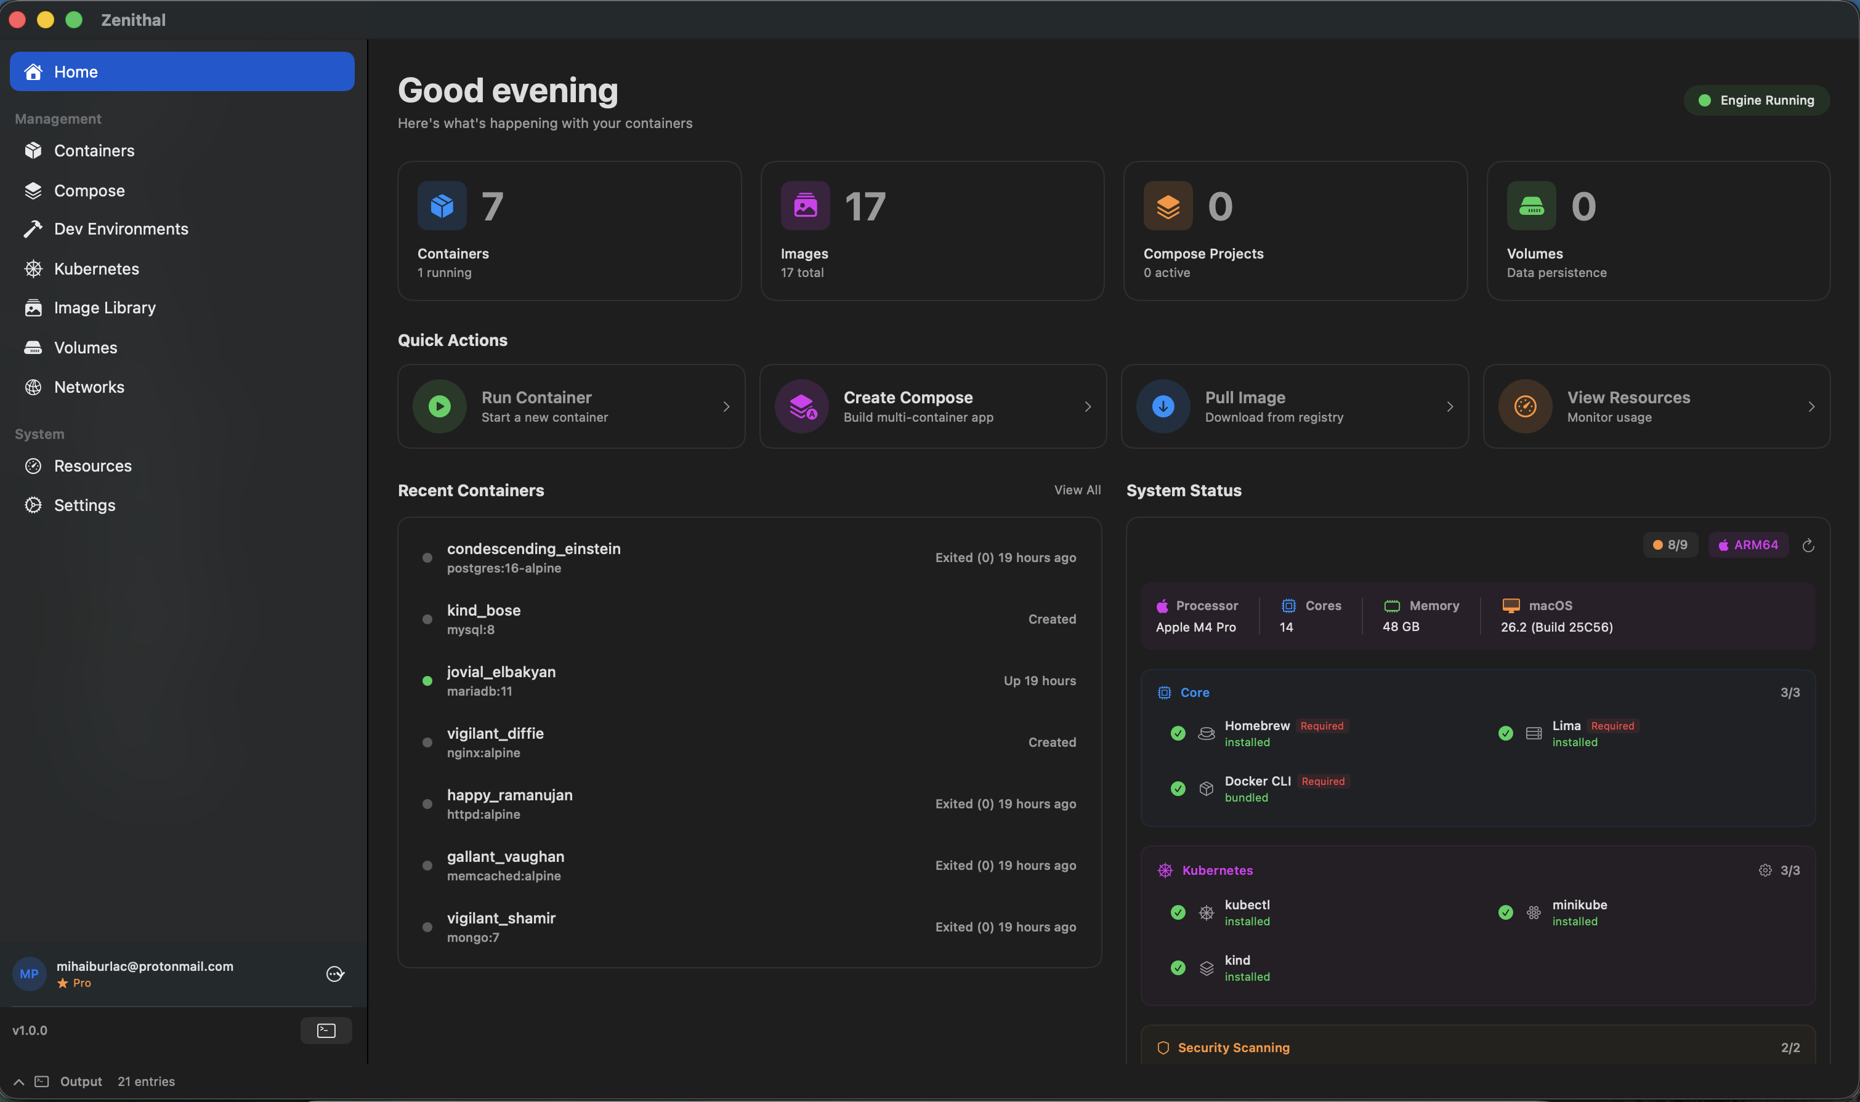1860x1102 pixels.
Task: Select the Networks icon in the sidebar
Action: click(34, 387)
